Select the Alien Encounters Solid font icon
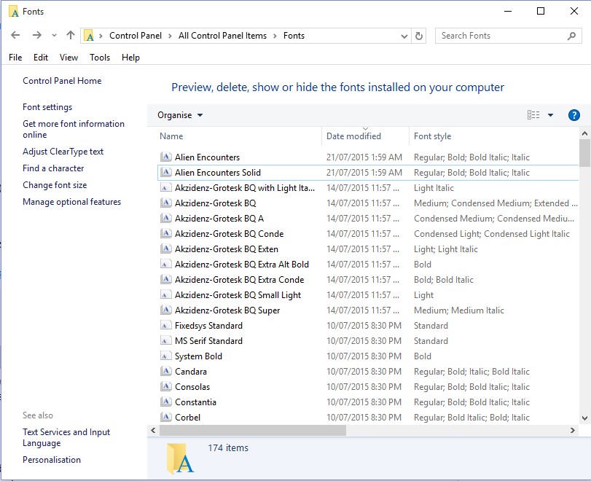The height and width of the screenshot is (481, 591). click(x=165, y=172)
